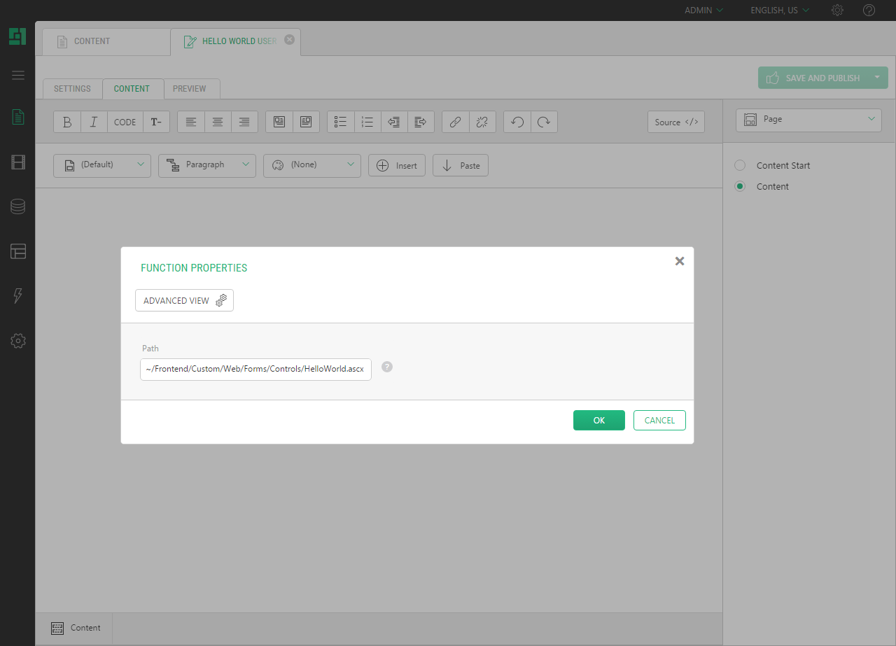Select the Content radio button
The image size is (896, 646).
[x=740, y=187]
